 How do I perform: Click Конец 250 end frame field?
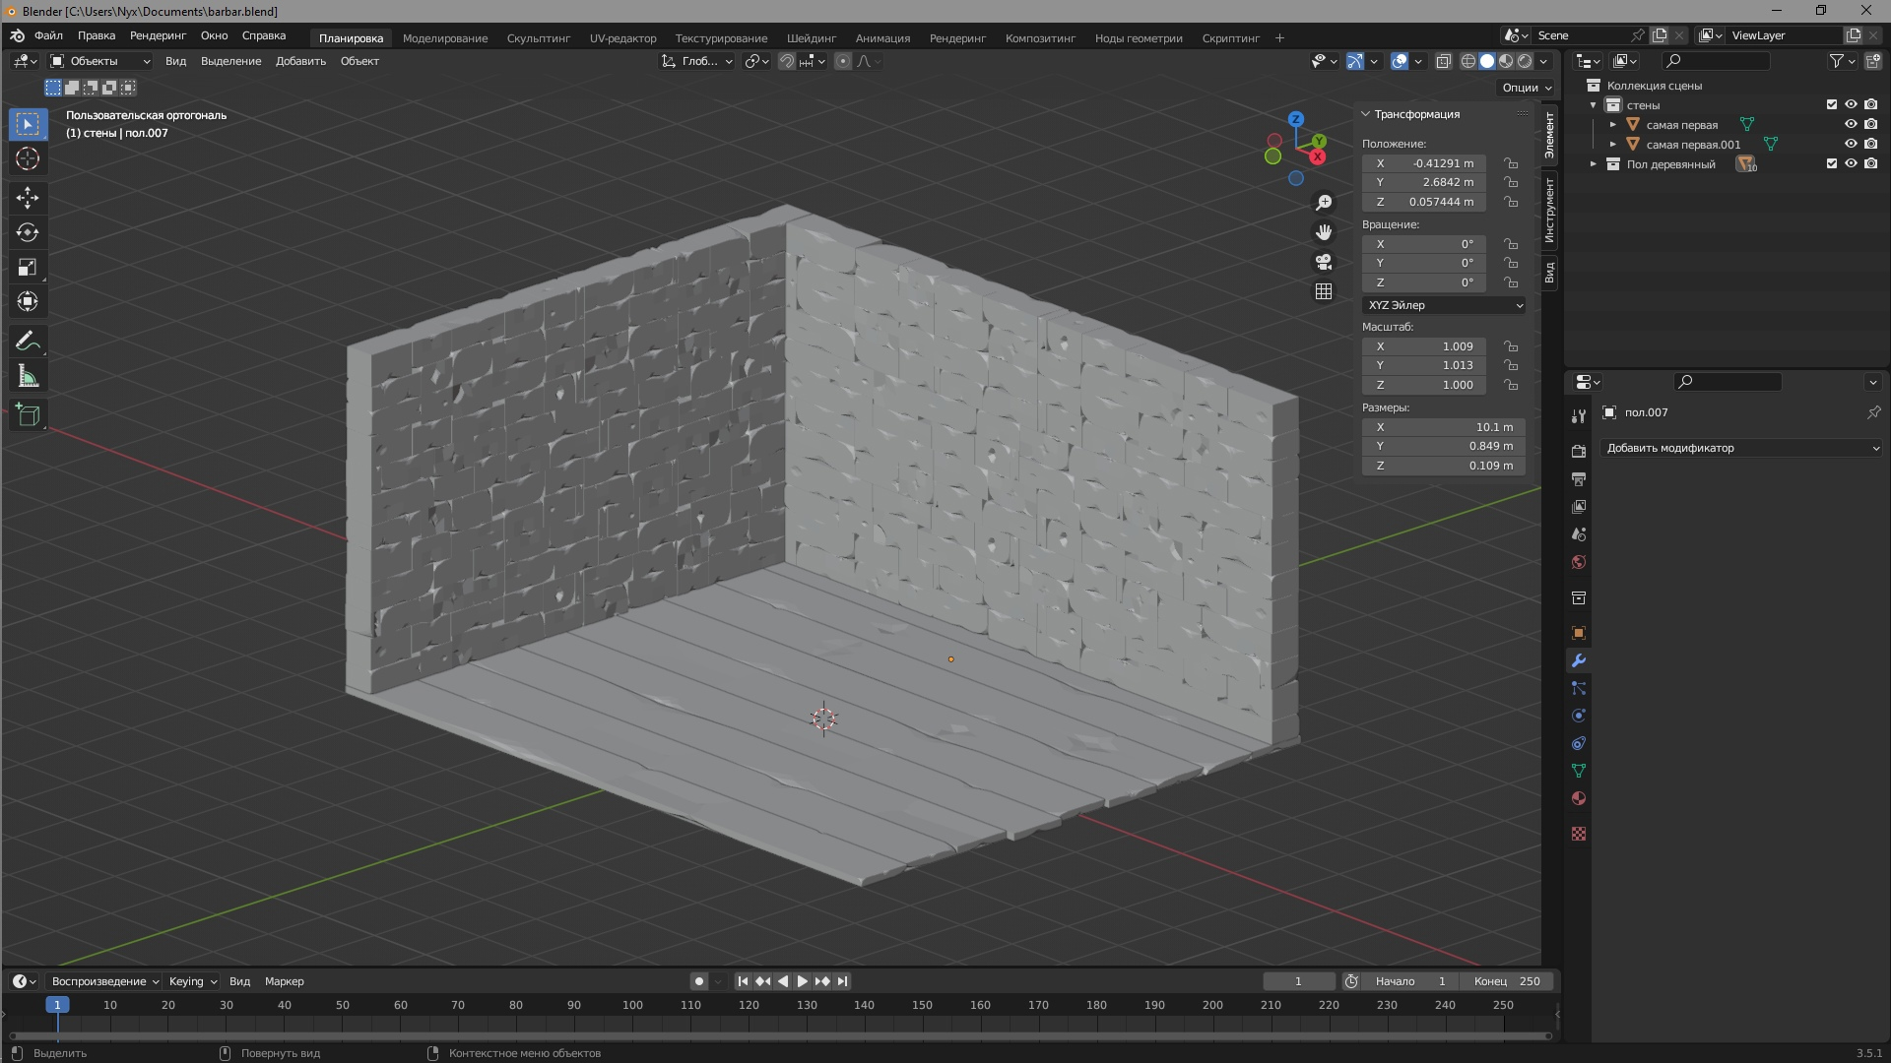(1508, 981)
